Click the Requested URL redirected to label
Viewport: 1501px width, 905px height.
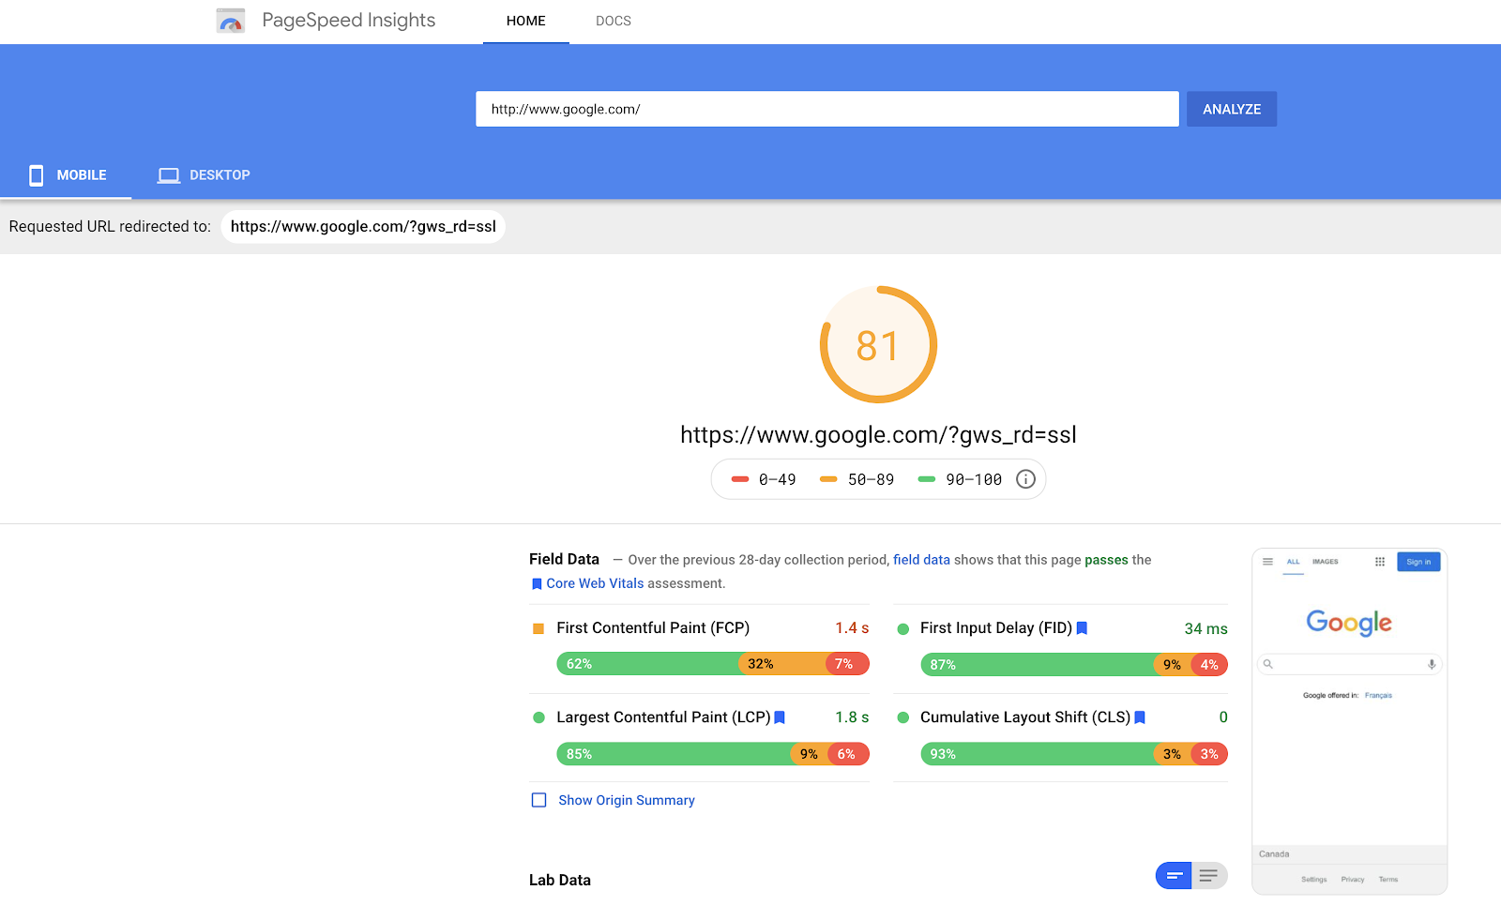point(110,227)
